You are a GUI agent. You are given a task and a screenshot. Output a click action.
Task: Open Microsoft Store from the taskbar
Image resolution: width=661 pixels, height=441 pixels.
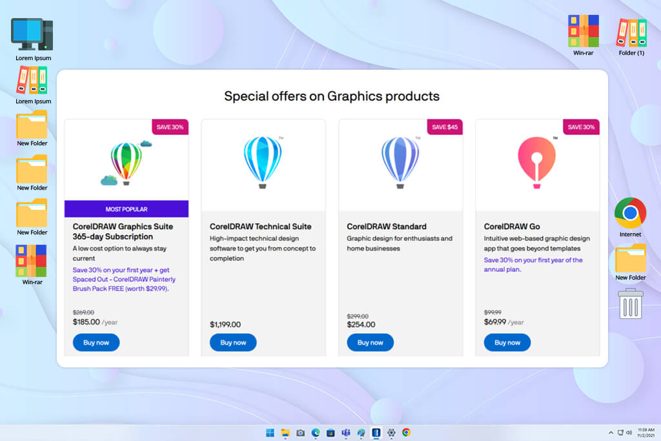(x=331, y=433)
